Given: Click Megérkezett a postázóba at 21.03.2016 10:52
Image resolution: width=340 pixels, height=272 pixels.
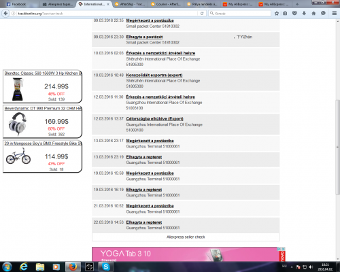Looking at the screenshot, I should click(x=150, y=206).
